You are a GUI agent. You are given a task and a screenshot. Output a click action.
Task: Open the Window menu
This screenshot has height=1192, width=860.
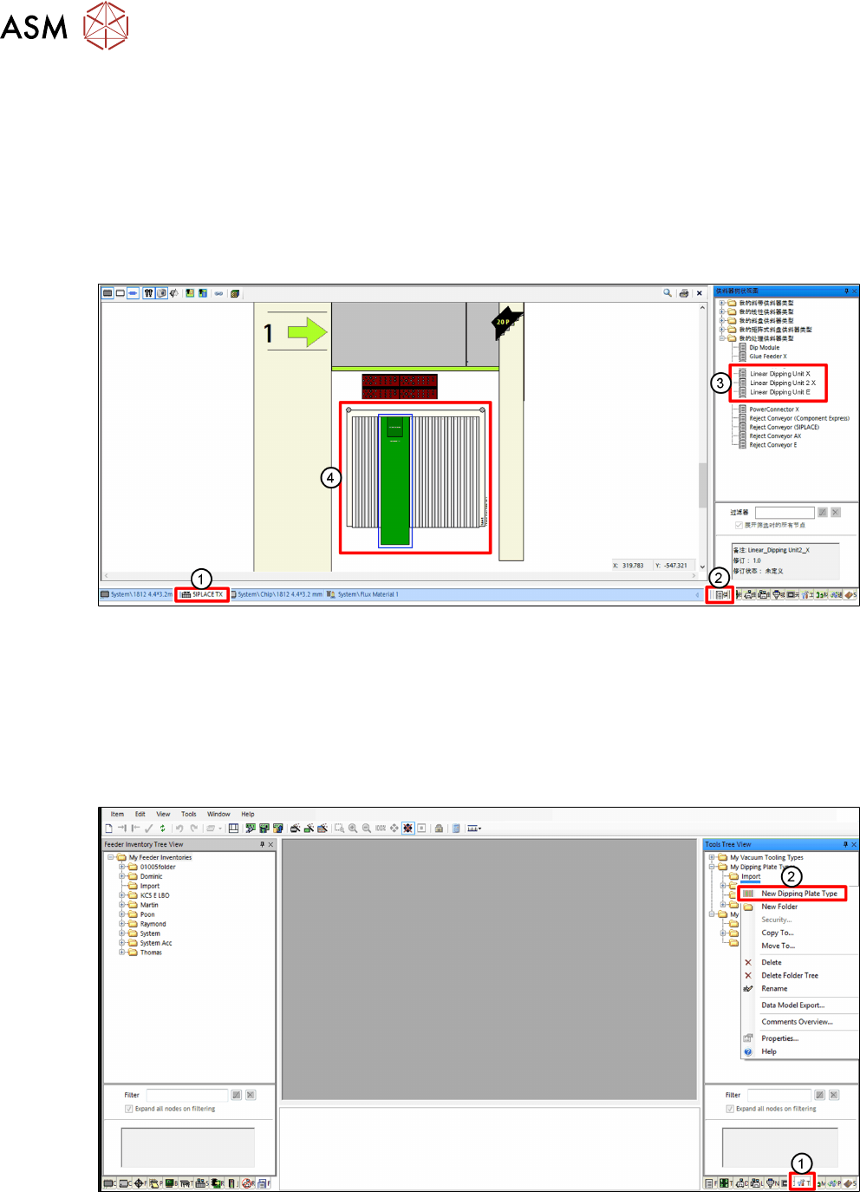click(x=218, y=815)
